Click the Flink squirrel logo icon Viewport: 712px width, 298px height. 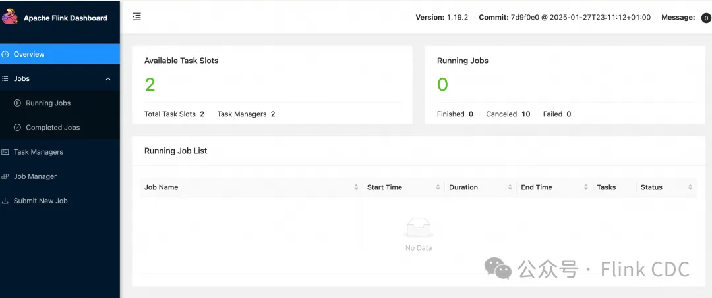click(x=10, y=17)
